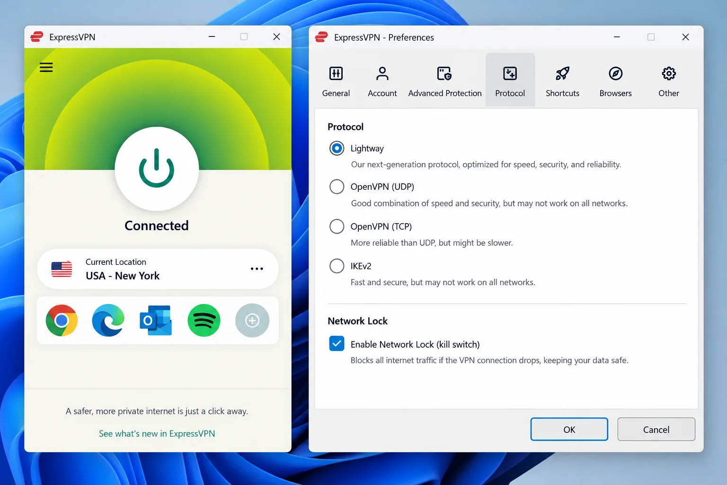Open the General preferences tab
The image size is (727, 485).
point(336,81)
